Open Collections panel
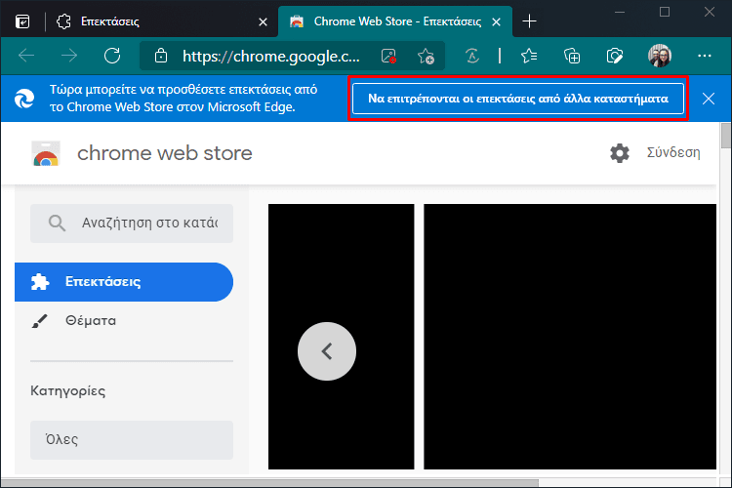 (572, 57)
